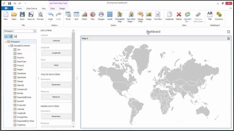Open the Data tab of map tools
Viewport: 234px width, 131px height.
[53, 8]
